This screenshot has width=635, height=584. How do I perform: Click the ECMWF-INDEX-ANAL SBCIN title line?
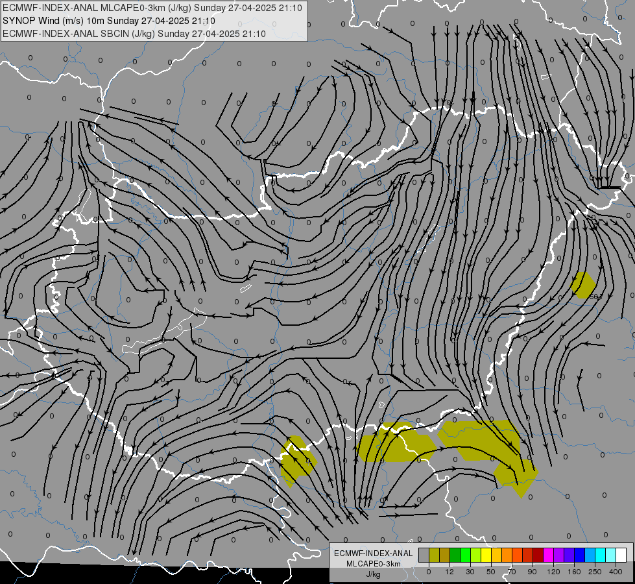(134, 34)
